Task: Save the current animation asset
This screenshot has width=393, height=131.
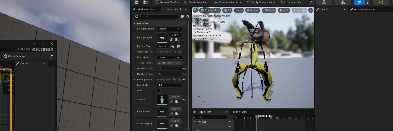Action: coord(136,2)
